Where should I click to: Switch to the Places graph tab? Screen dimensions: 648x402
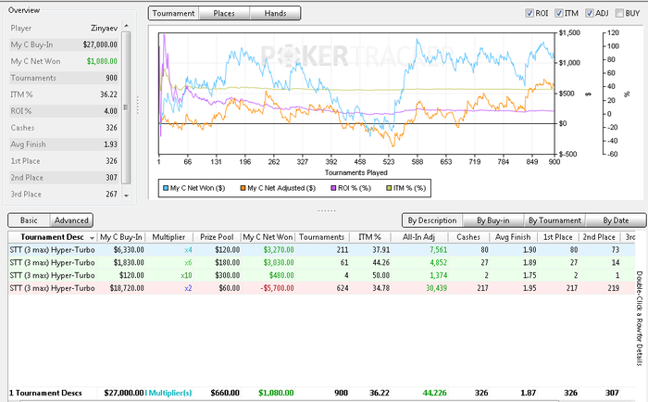tap(223, 14)
